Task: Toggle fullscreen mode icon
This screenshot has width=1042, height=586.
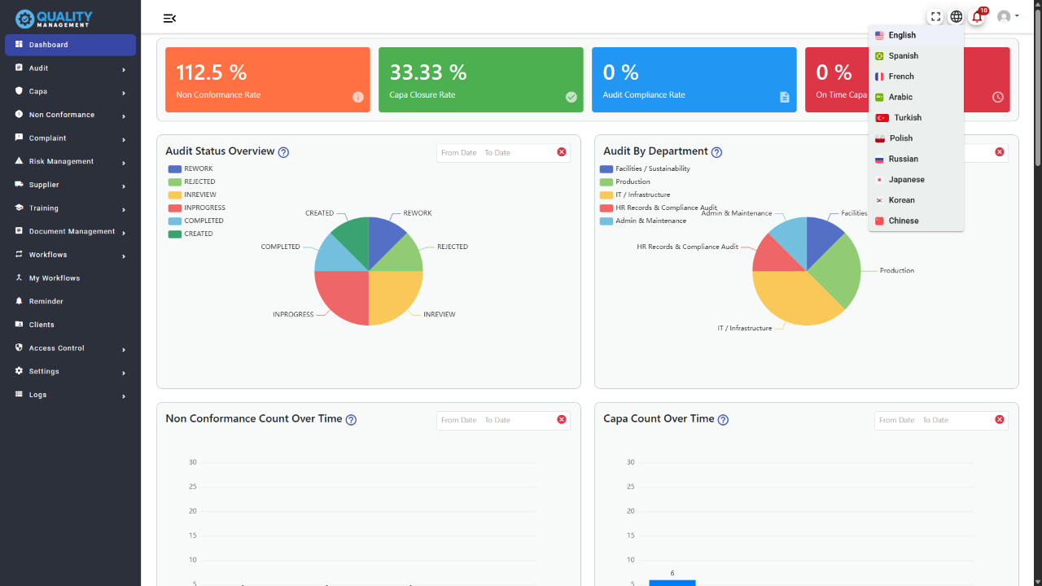Action: coord(935,16)
